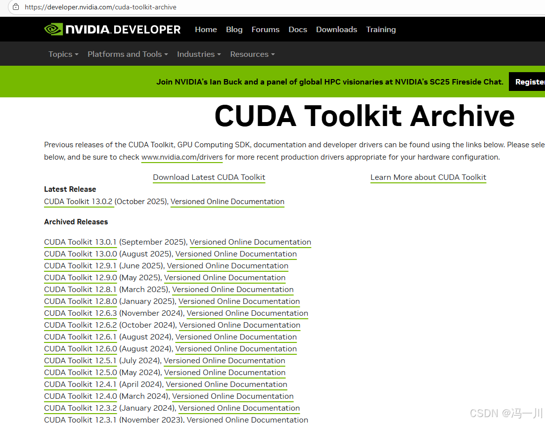Image resolution: width=545 pixels, height=423 pixels.
Task: Open the CUDA Toolkit 13.0.2 release link
Action: [79, 201]
